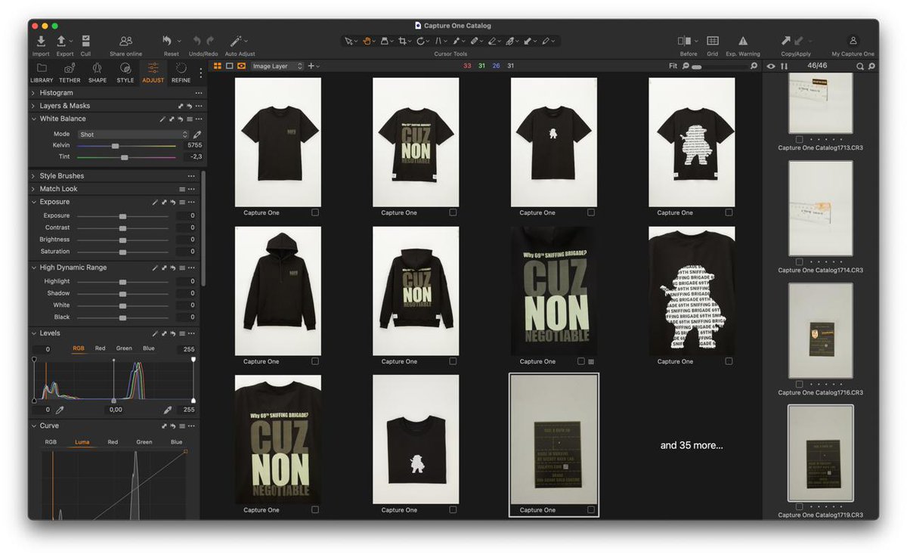Tick checkbox above Capture One Catalog1716.CR3

click(799, 384)
